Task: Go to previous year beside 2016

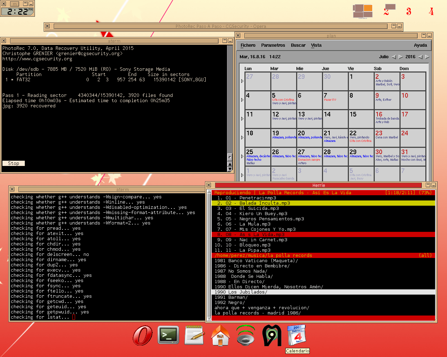Action: pyautogui.click(x=420, y=57)
